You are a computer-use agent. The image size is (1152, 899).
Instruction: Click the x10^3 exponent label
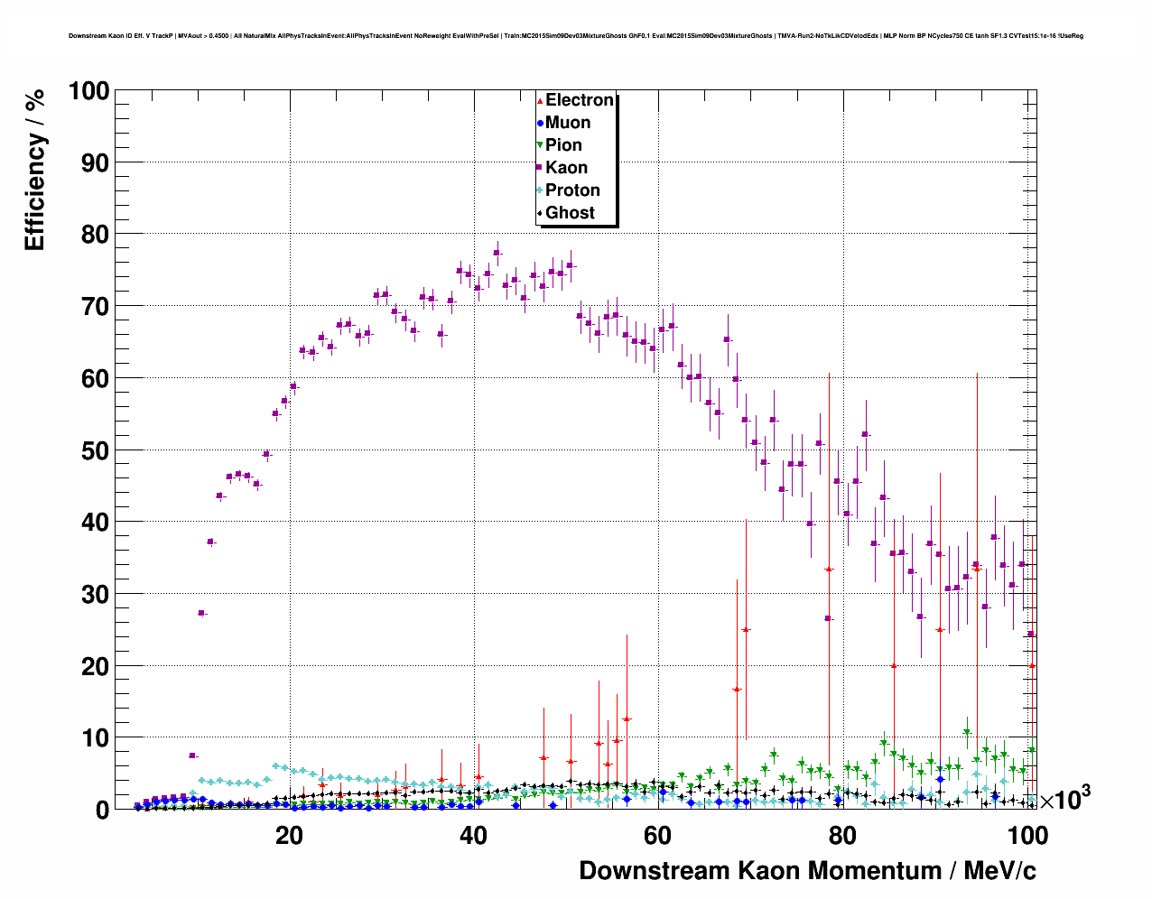(1064, 798)
